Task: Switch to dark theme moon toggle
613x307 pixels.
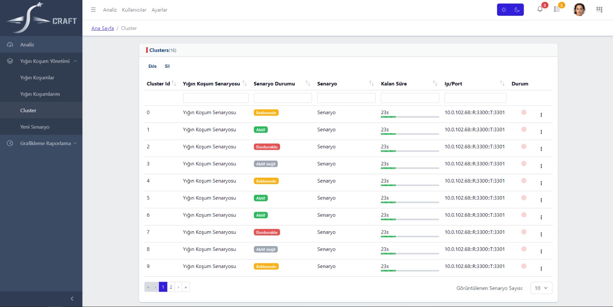Action: (517, 10)
